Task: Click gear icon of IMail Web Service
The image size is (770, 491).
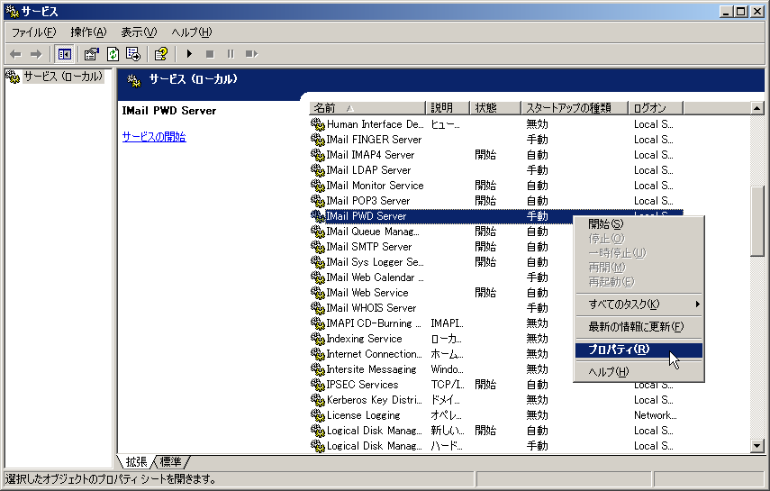Action: coord(318,293)
